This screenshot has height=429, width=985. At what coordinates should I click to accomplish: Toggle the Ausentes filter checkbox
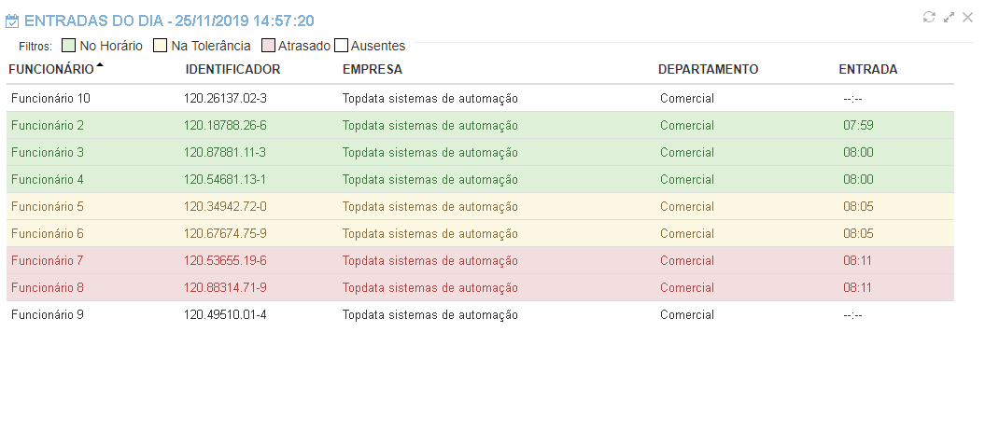[x=341, y=45]
